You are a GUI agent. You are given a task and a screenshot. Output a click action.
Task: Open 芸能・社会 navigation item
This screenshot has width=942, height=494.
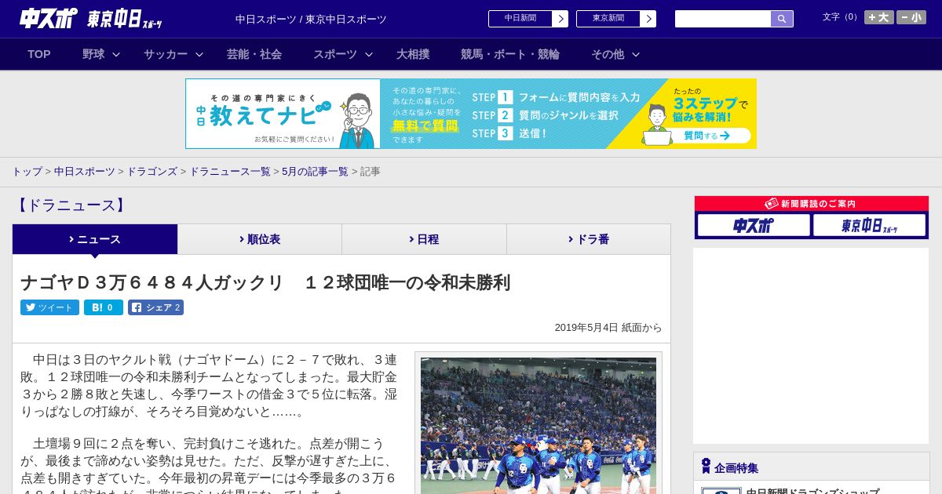coord(254,54)
